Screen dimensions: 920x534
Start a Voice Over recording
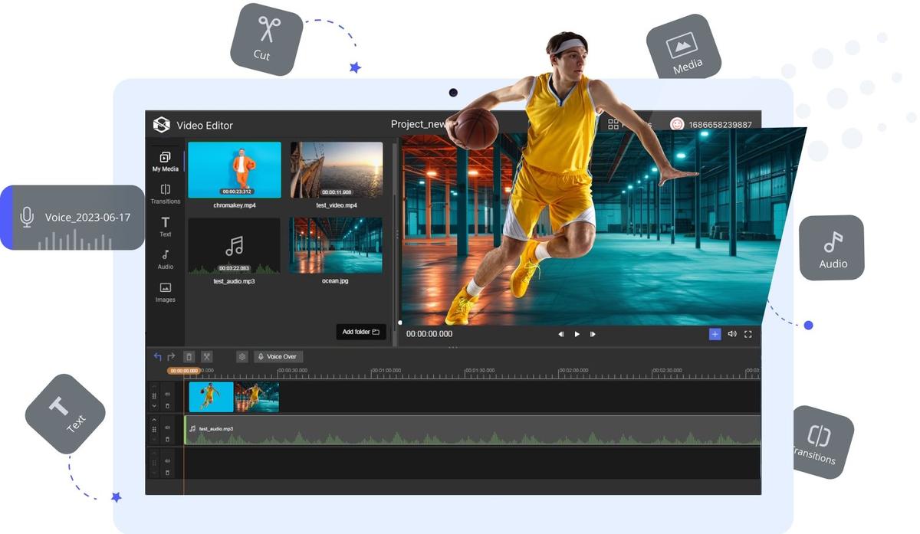(278, 356)
